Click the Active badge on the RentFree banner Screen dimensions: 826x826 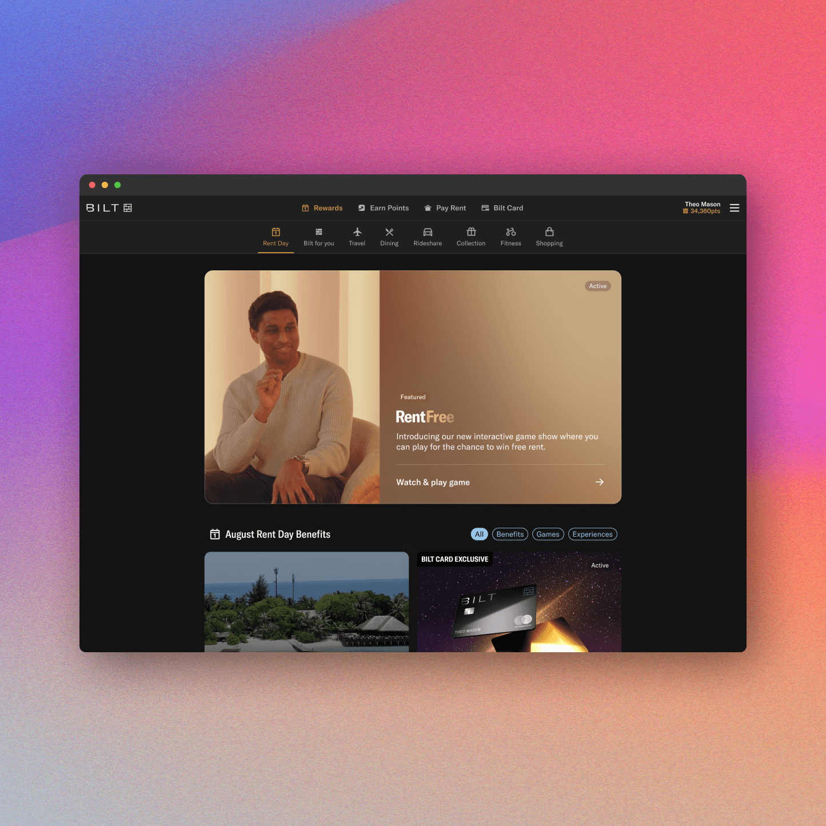(x=598, y=286)
